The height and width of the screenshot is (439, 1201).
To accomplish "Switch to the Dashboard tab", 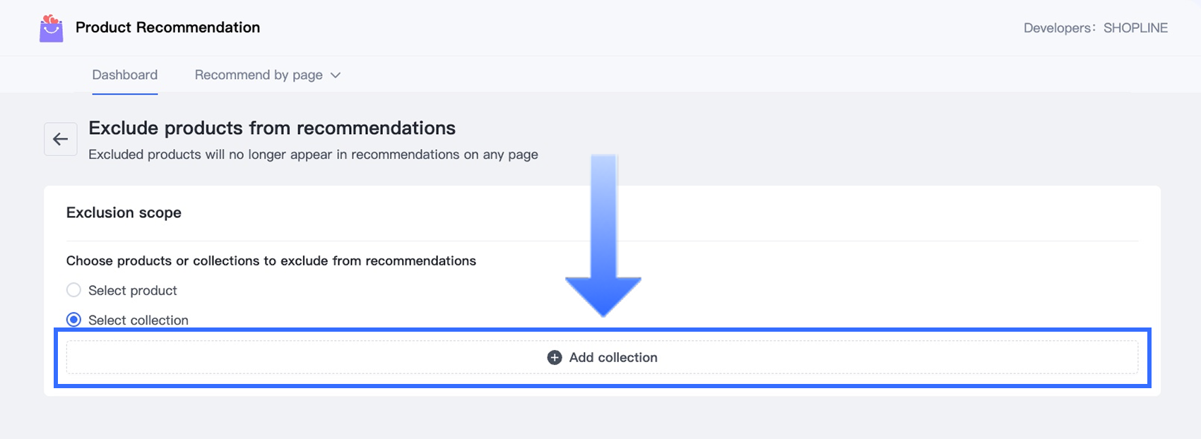I will 125,75.
